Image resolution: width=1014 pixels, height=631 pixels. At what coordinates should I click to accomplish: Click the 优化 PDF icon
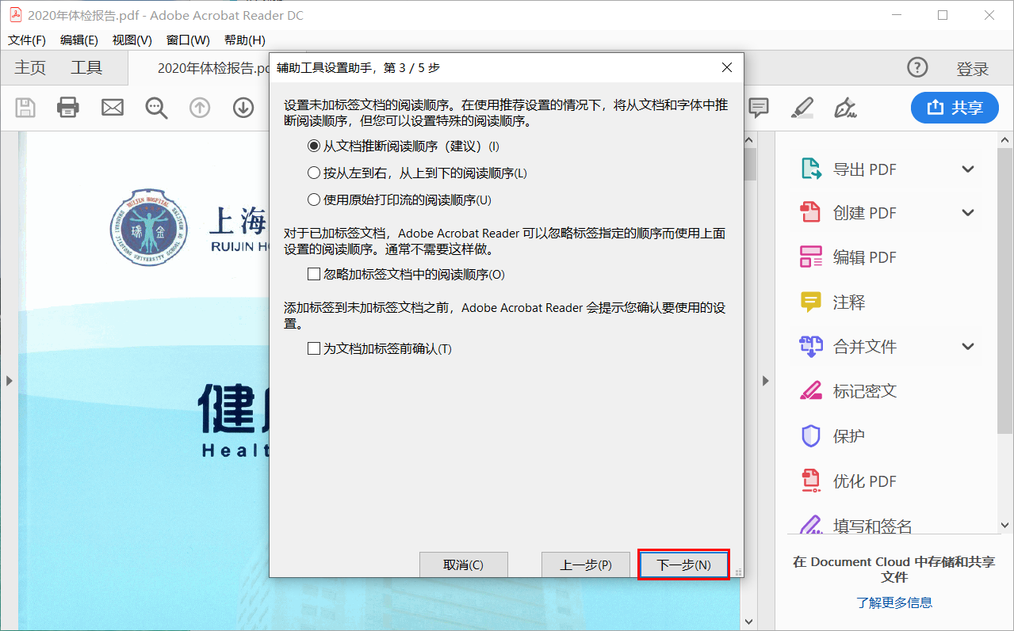pos(810,481)
